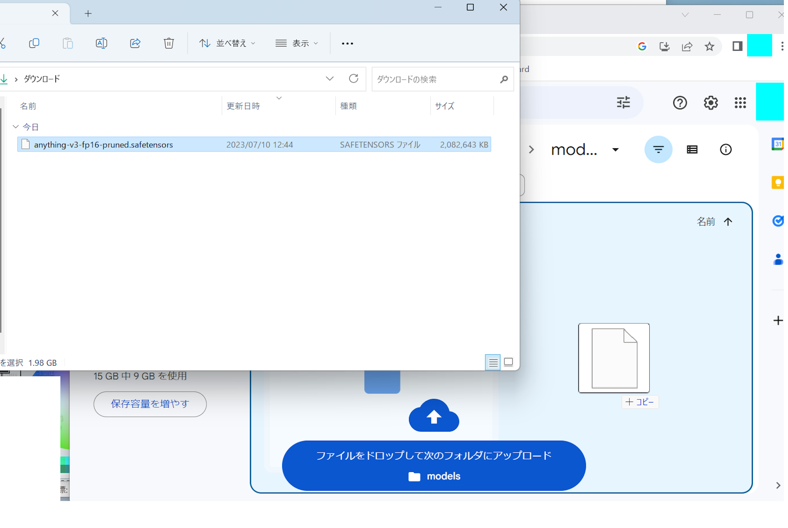This screenshot has width=788, height=528.
Task: Open the Google apps grid launcher
Action: click(x=740, y=103)
